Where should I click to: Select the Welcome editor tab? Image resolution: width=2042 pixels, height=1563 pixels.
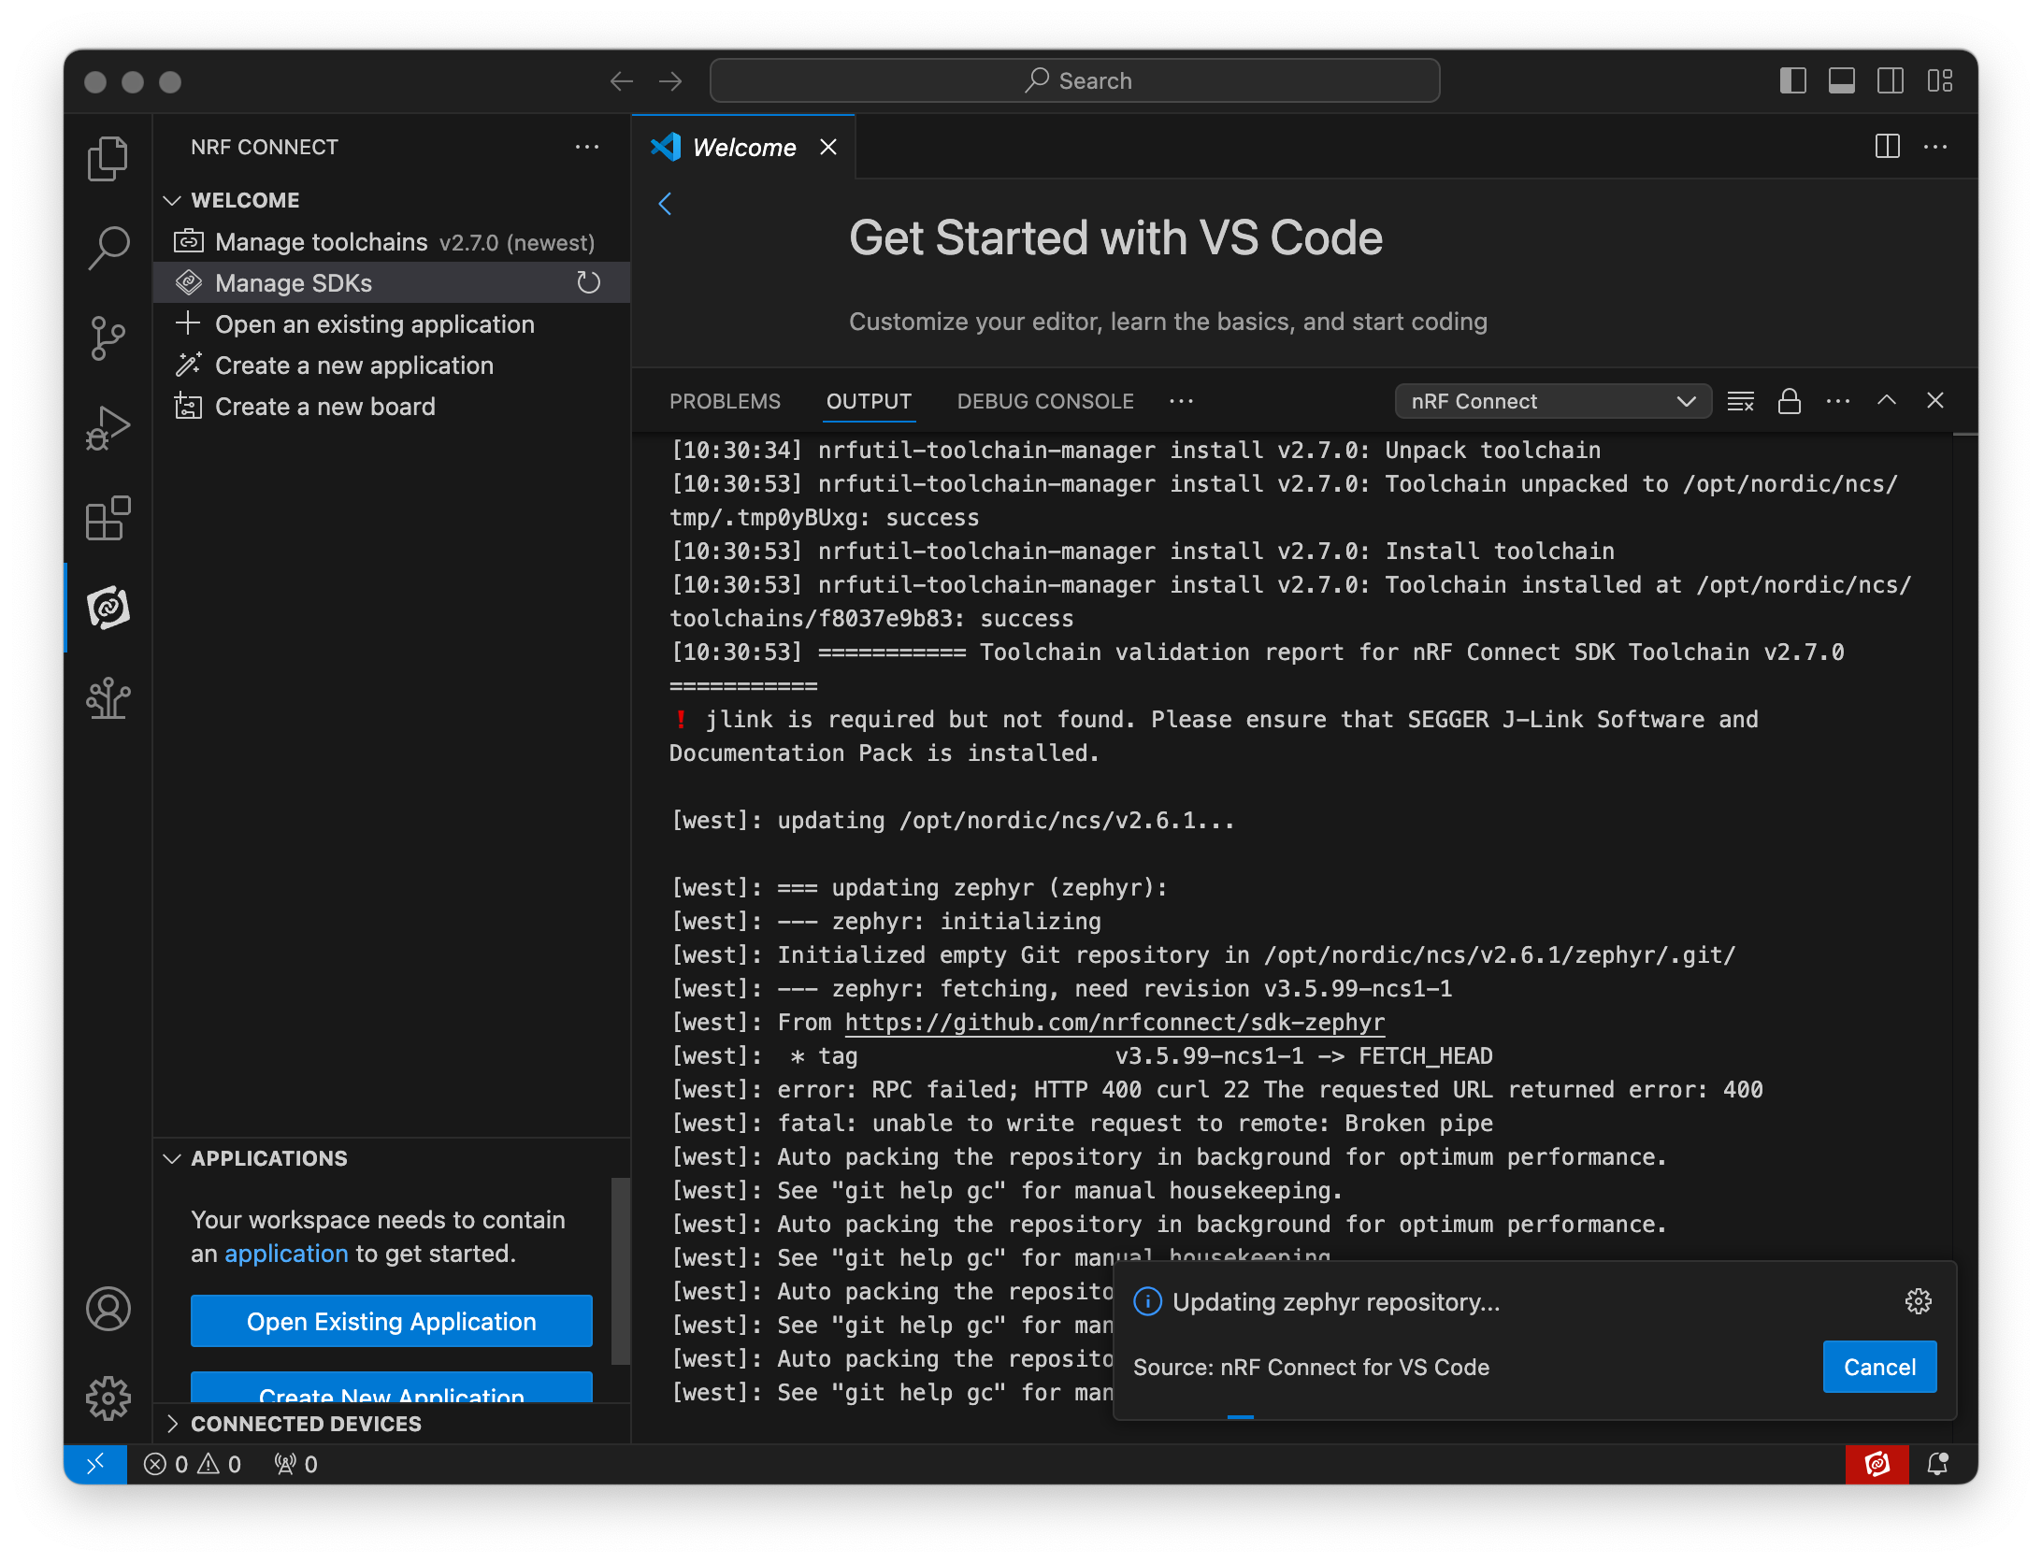744,147
